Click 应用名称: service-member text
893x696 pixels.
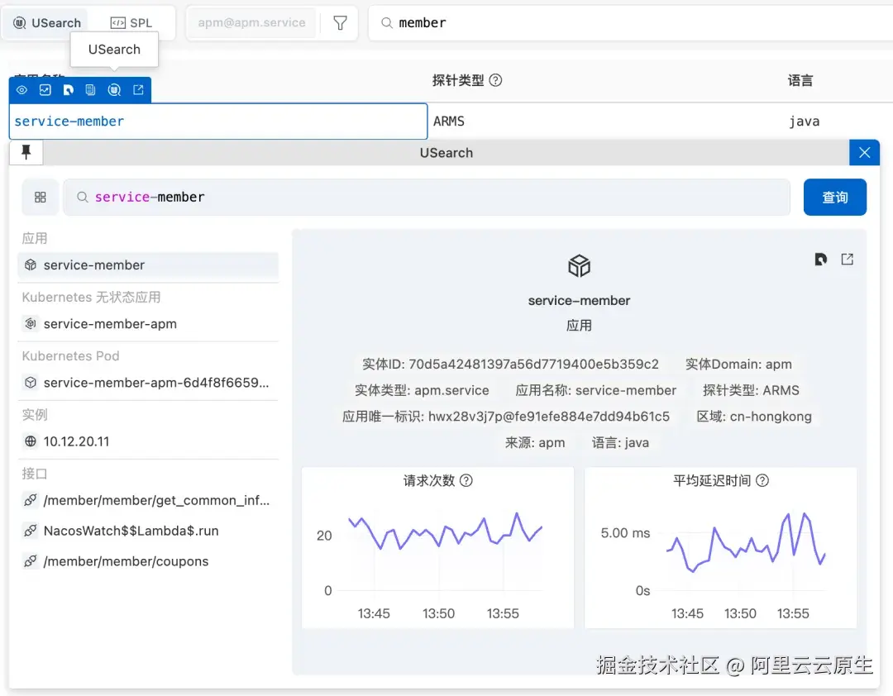[595, 391]
